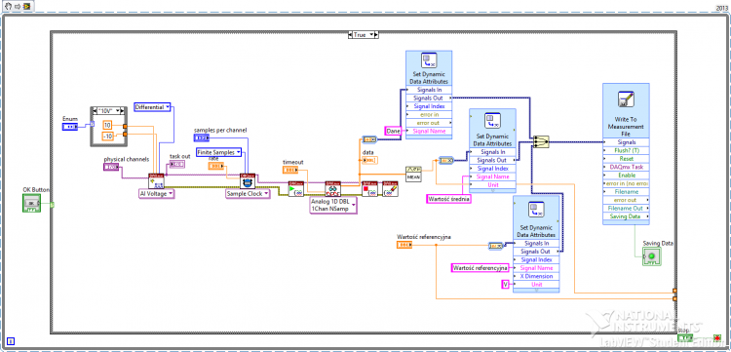The width and height of the screenshot is (731, 352).
Task: Click the middle Set Dynamic Data Attributes icon
Action: 492,120
